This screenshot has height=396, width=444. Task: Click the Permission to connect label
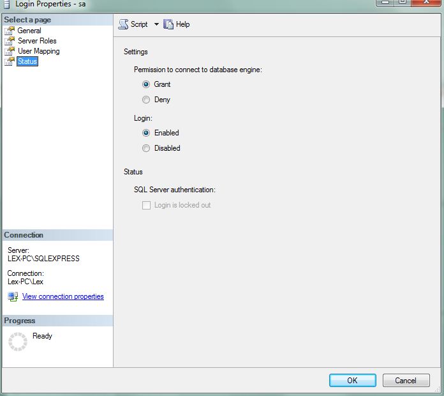[x=198, y=70]
